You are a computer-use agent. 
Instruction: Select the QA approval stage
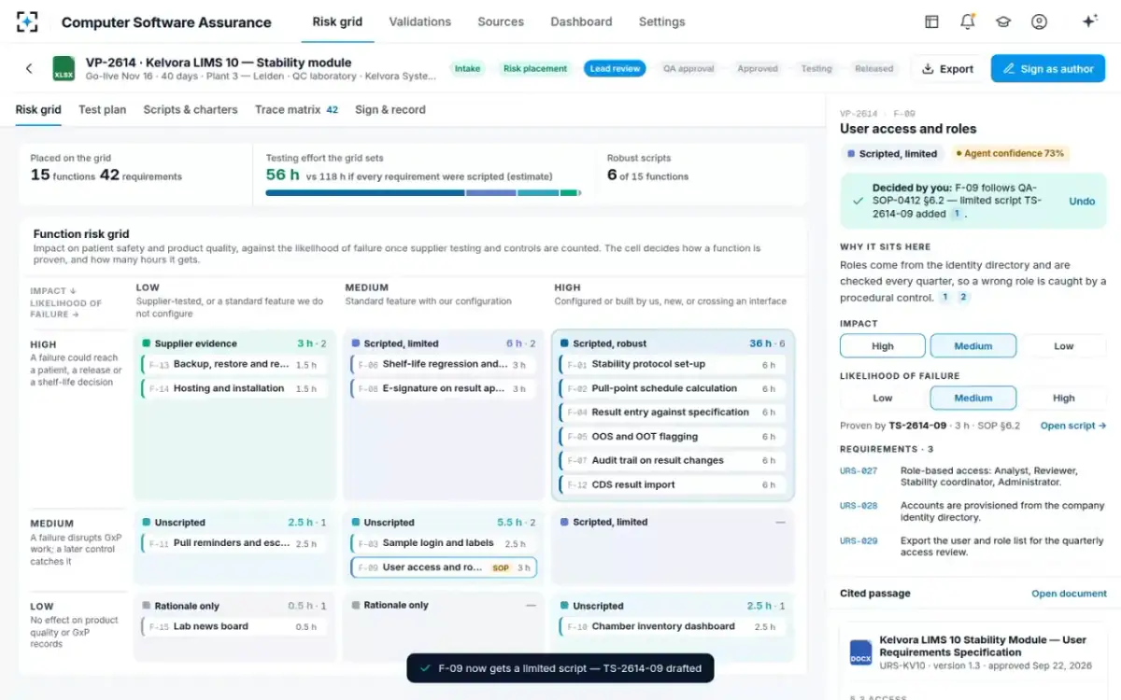coord(688,68)
